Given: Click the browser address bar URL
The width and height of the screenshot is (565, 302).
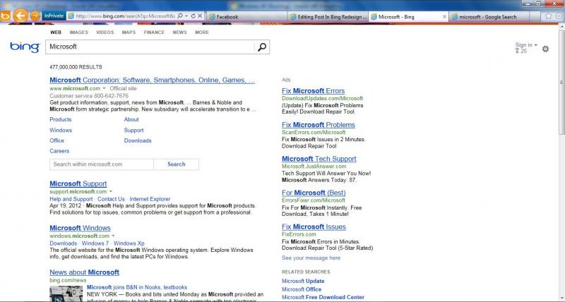Looking at the screenshot, I should 125,16.
